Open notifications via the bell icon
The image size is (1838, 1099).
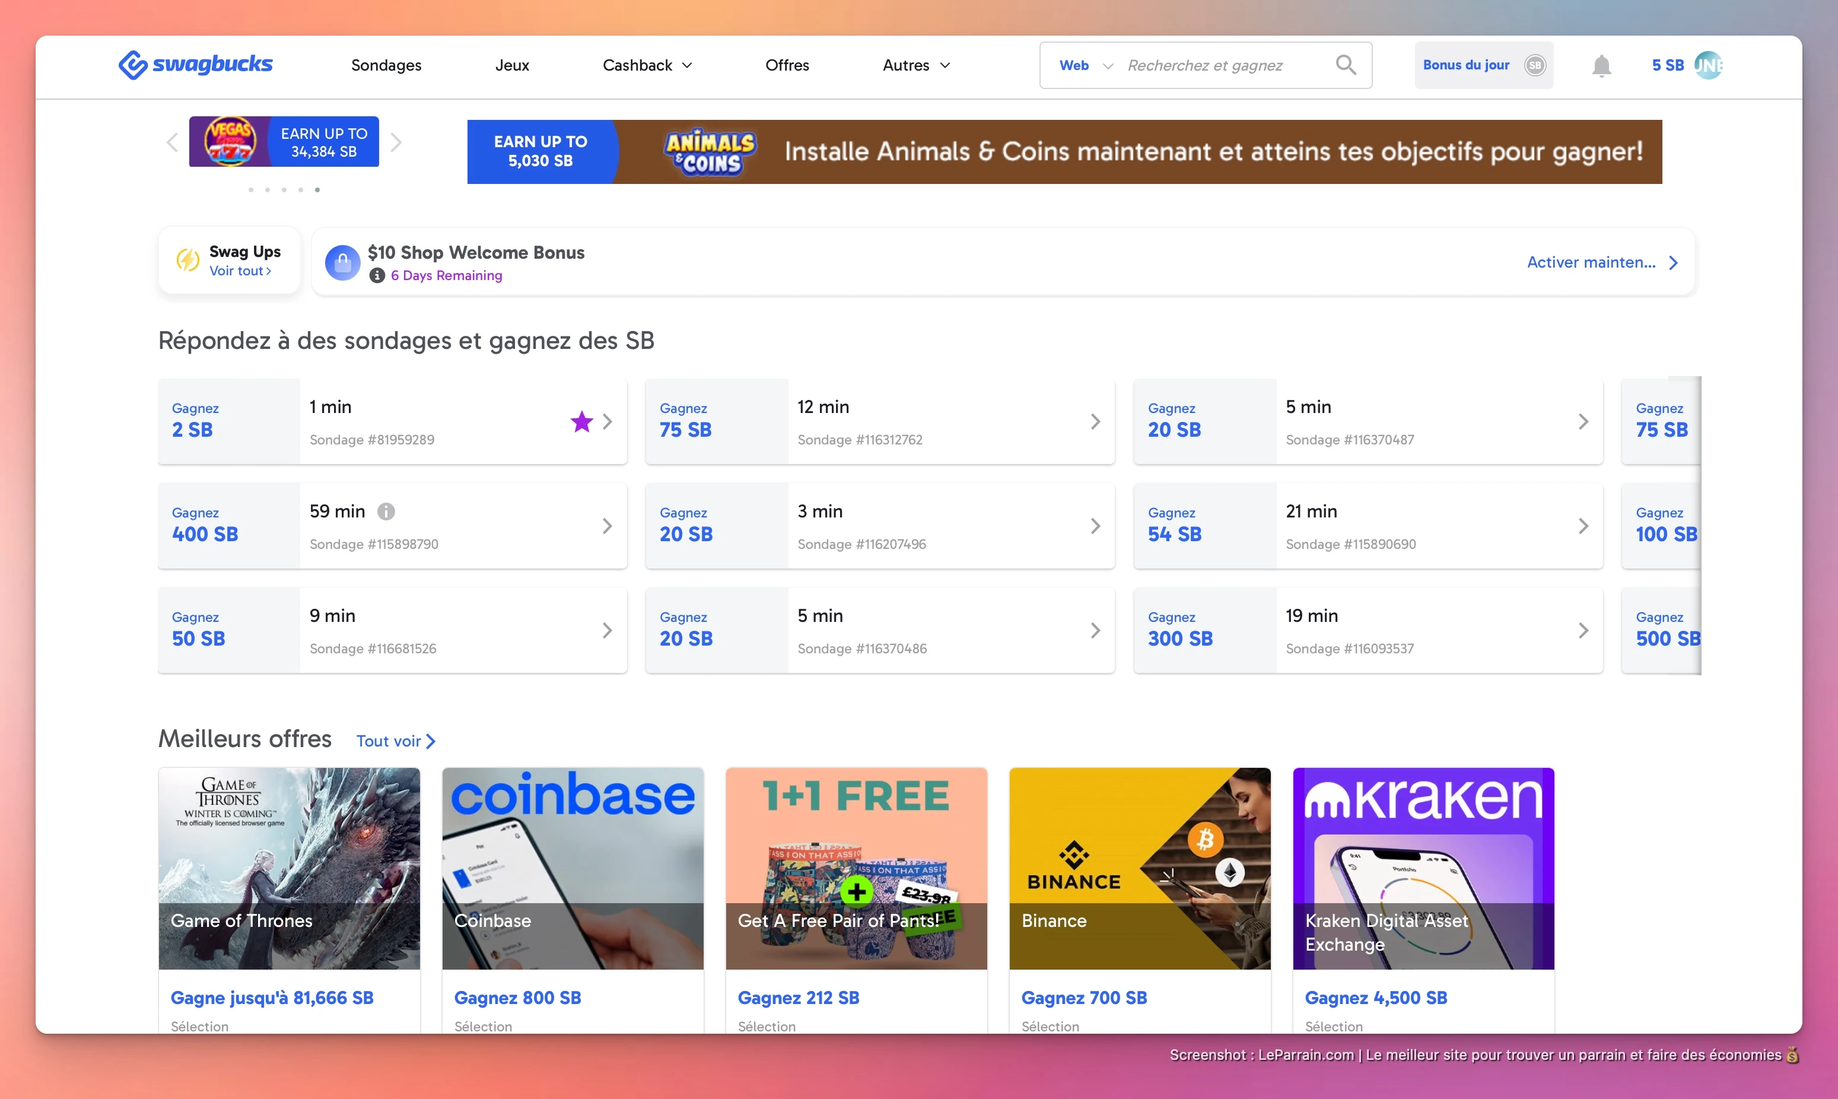(x=1601, y=65)
